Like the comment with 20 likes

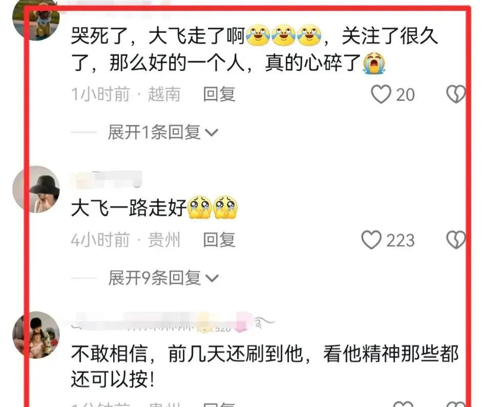click(x=381, y=94)
